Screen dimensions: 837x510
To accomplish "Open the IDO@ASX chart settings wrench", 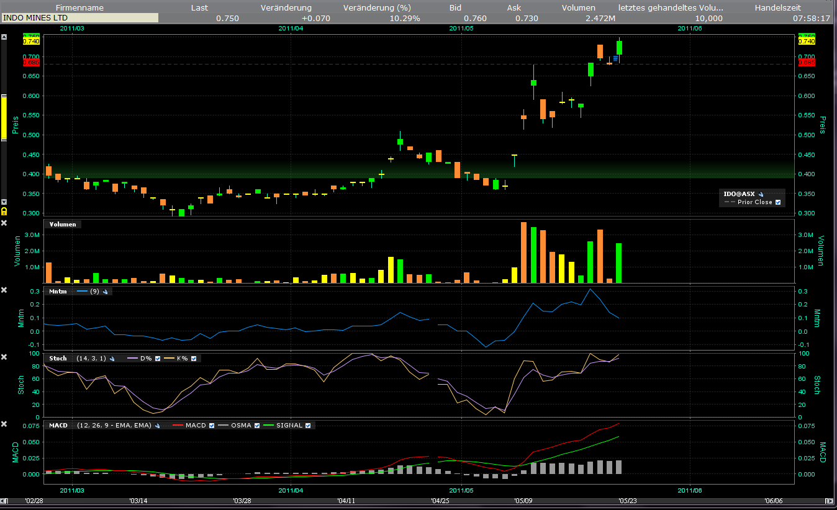I will [761, 194].
